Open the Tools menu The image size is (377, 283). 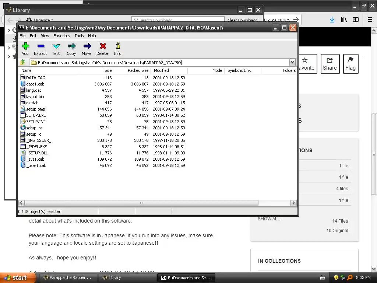pyautogui.click(x=79, y=36)
